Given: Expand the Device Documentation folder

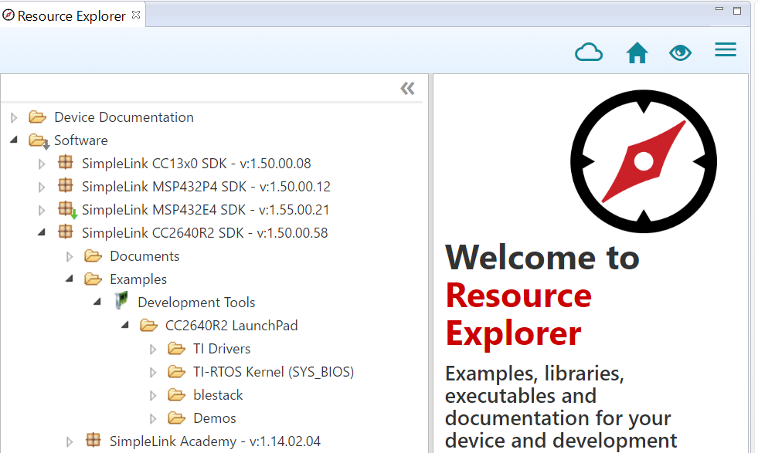Looking at the screenshot, I should pos(14,117).
